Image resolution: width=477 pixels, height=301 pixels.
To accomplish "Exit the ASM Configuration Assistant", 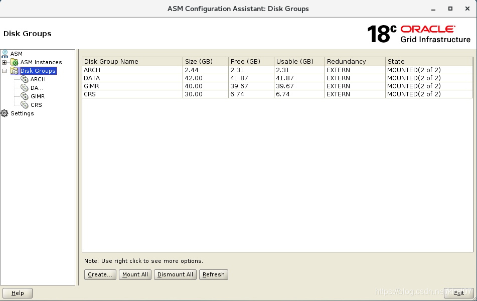I will point(459,293).
